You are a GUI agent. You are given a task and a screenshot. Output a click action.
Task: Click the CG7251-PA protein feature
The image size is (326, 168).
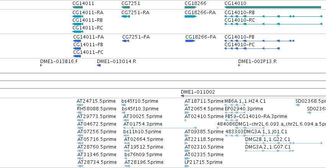(126, 41)
